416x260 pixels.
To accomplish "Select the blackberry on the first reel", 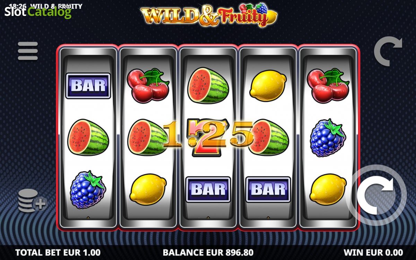I will pyautogui.click(x=87, y=190).
